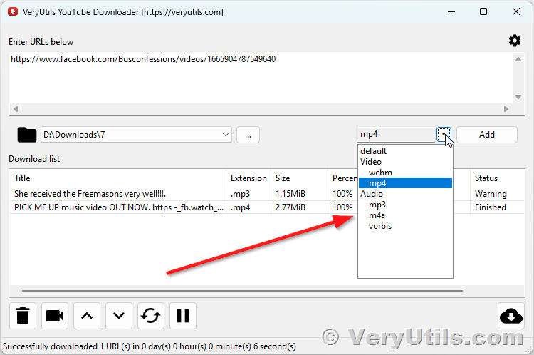The image size is (534, 355).
Task: Click the Add button
Action: [487, 135]
